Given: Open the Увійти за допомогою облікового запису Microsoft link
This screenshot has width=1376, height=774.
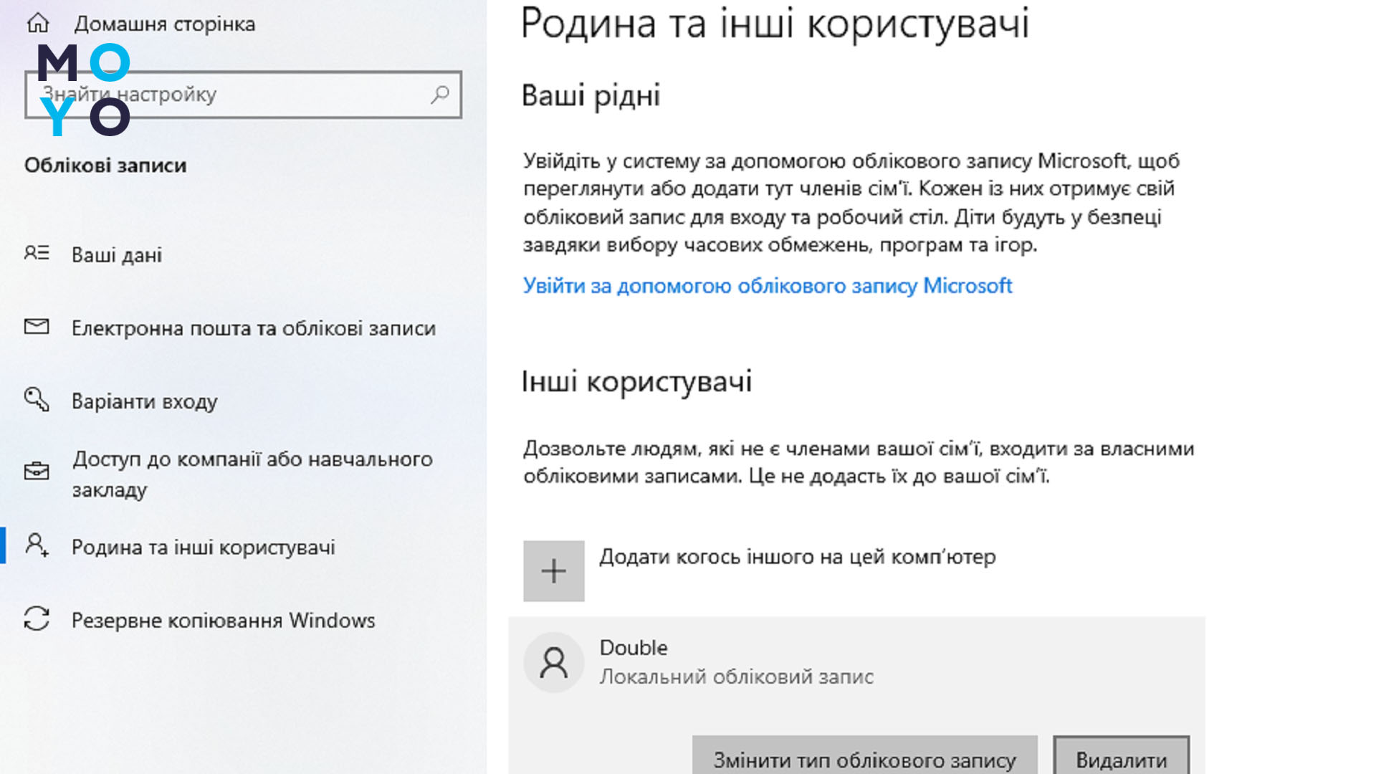Looking at the screenshot, I should (x=768, y=285).
